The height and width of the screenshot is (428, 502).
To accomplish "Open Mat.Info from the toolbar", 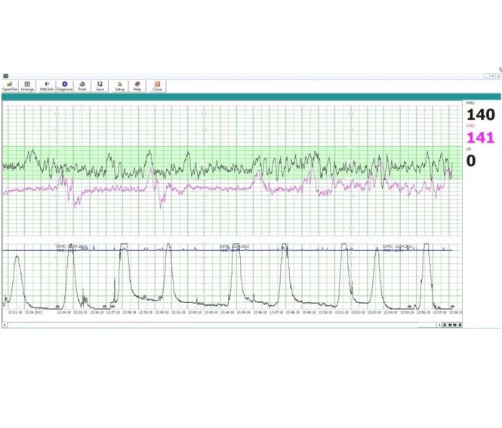I will click(47, 86).
